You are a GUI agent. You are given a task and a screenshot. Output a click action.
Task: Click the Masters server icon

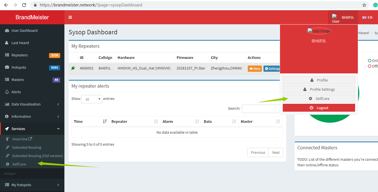tap(7, 80)
